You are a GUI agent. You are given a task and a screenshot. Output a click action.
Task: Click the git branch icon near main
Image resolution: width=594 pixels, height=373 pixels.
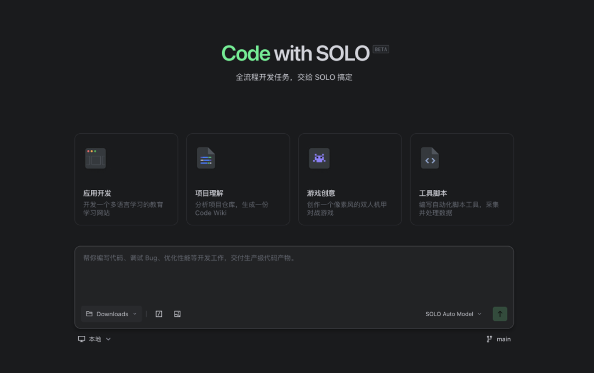[489, 339]
